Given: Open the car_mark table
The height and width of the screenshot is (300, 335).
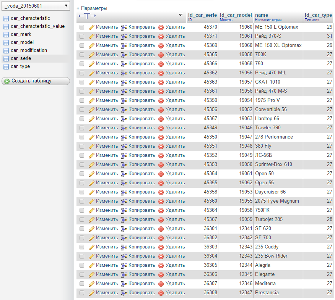Looking at the screenshot, I should coord(21,34).
